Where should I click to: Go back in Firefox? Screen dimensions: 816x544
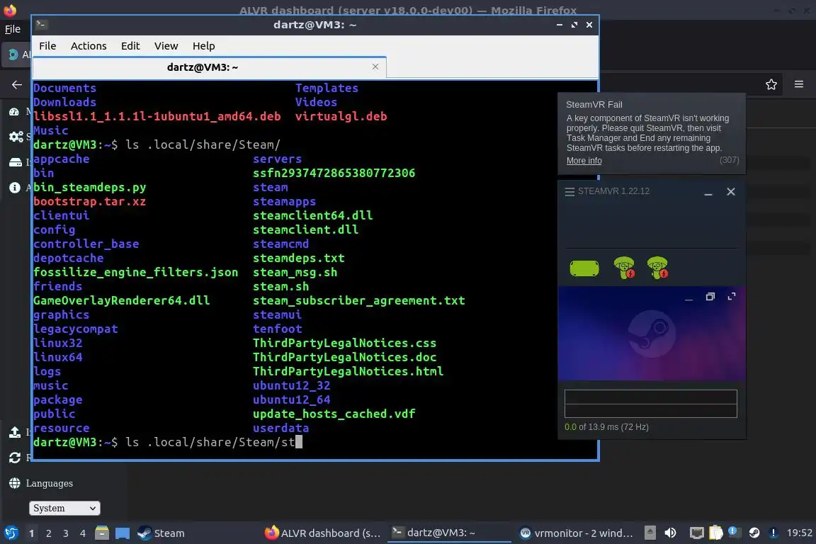coord(17,84)
